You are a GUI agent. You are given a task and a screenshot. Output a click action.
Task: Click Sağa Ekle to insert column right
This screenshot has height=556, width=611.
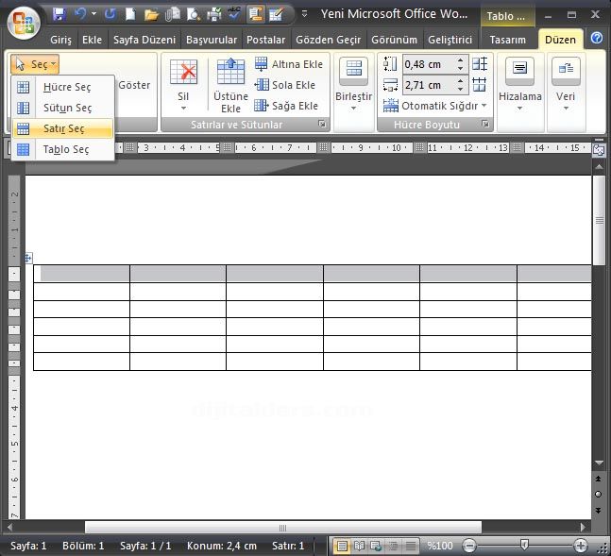click(x=286, y=106)
